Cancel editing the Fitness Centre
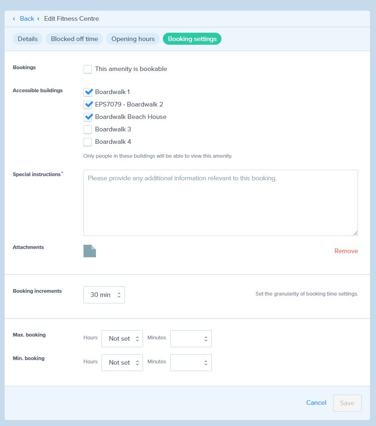 [316, 402]
